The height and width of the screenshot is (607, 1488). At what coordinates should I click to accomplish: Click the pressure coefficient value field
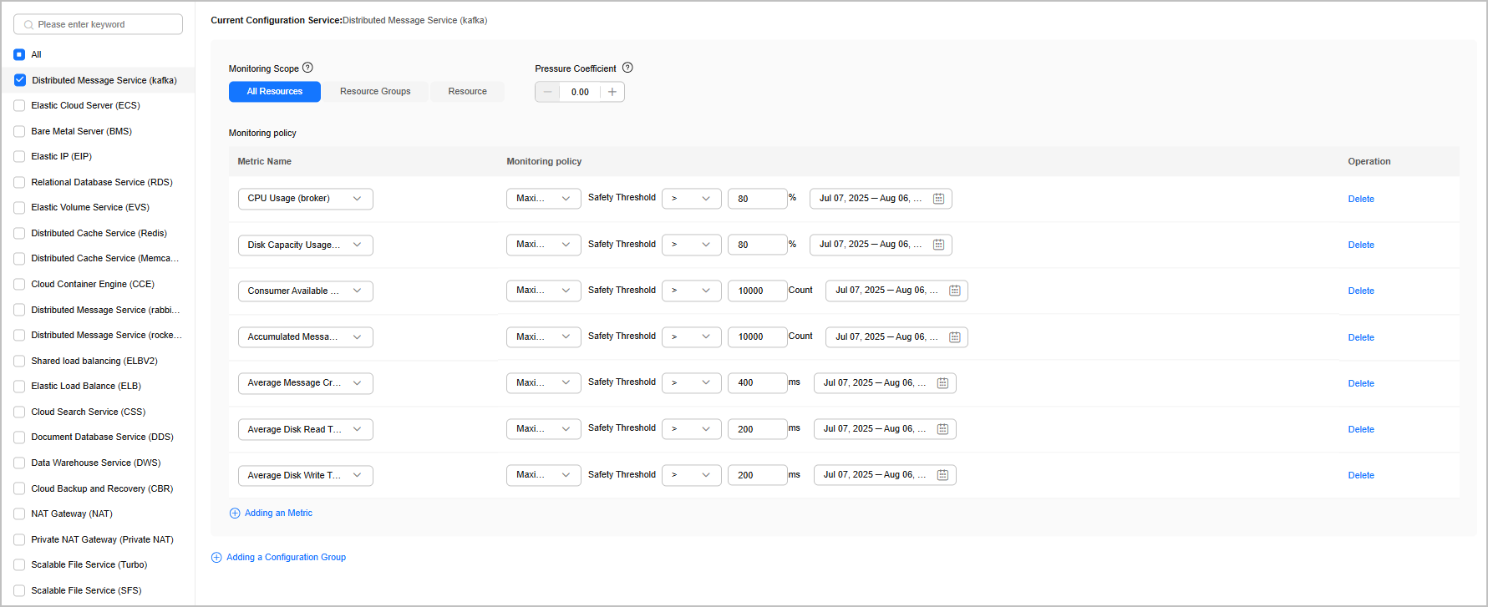click(580, 92)
